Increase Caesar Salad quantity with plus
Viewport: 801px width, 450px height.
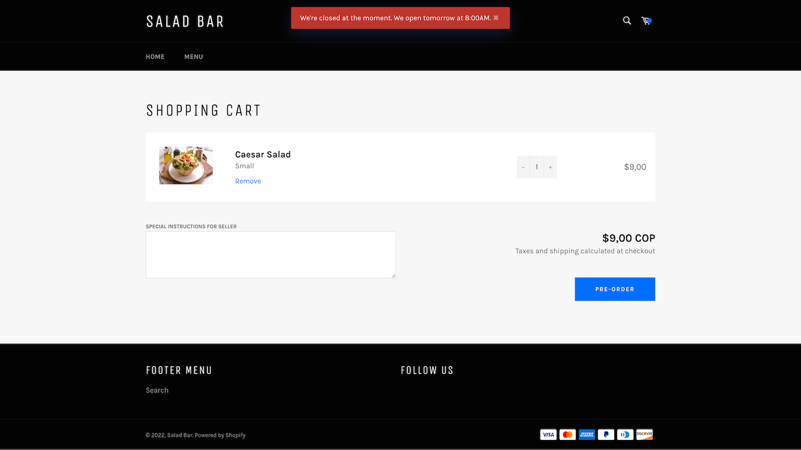(550, 167)
